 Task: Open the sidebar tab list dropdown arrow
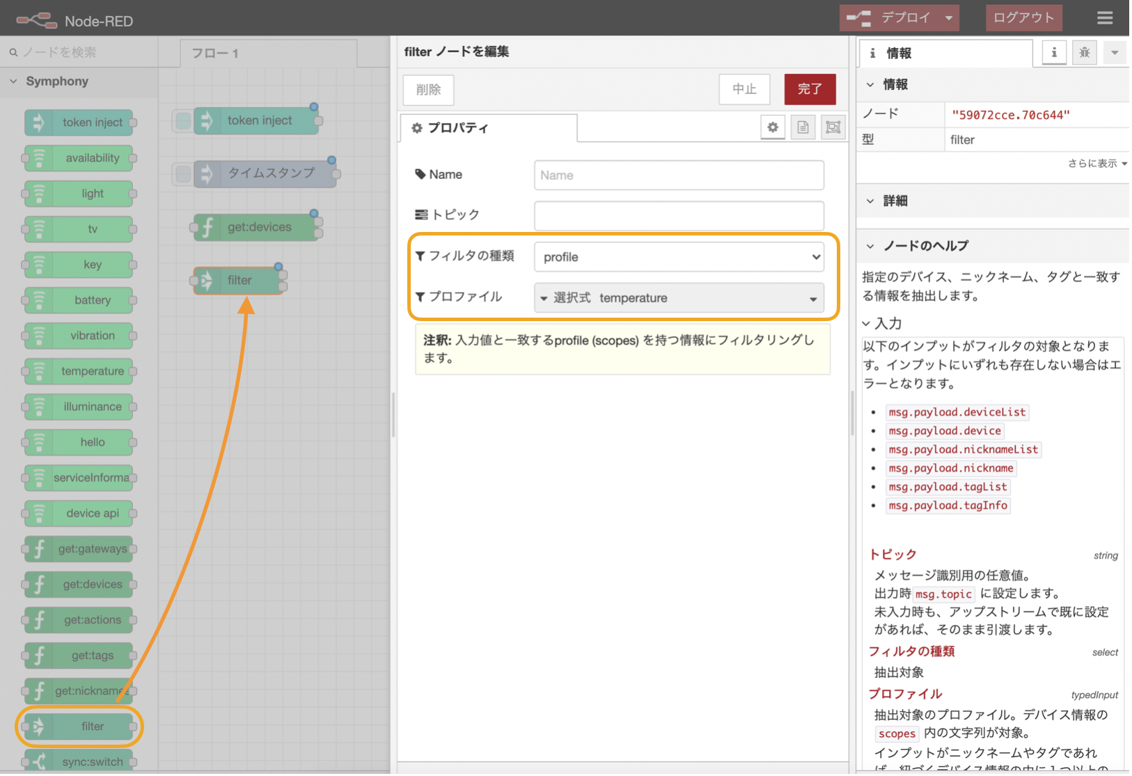pos(1115,53)
